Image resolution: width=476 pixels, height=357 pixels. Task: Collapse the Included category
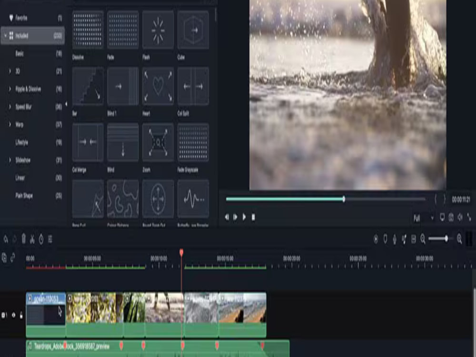pyautogui.click(x=5, y=36)
